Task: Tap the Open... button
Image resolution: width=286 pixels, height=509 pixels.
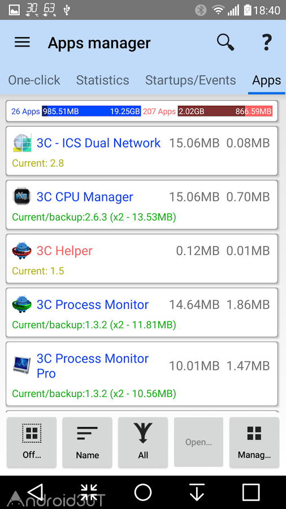Action: (198, 442)
